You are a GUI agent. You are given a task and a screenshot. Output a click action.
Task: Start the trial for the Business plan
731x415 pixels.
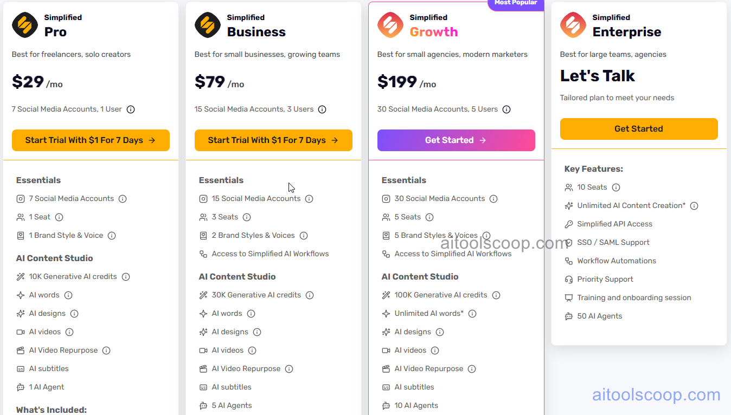[273, 140]
